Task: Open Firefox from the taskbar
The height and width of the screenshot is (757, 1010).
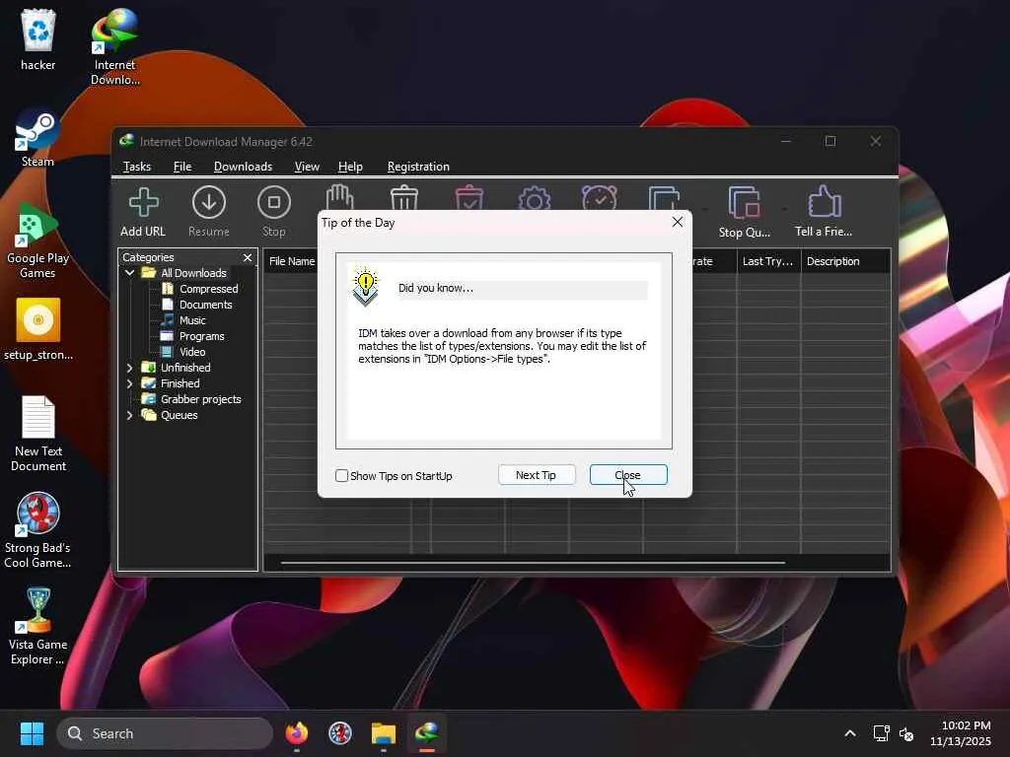Action: click(x=296, y=733)
